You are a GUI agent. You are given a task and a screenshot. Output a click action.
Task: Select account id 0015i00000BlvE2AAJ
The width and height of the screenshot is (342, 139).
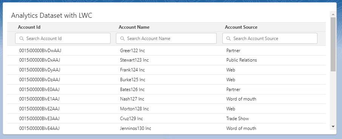tap(39, 109)
